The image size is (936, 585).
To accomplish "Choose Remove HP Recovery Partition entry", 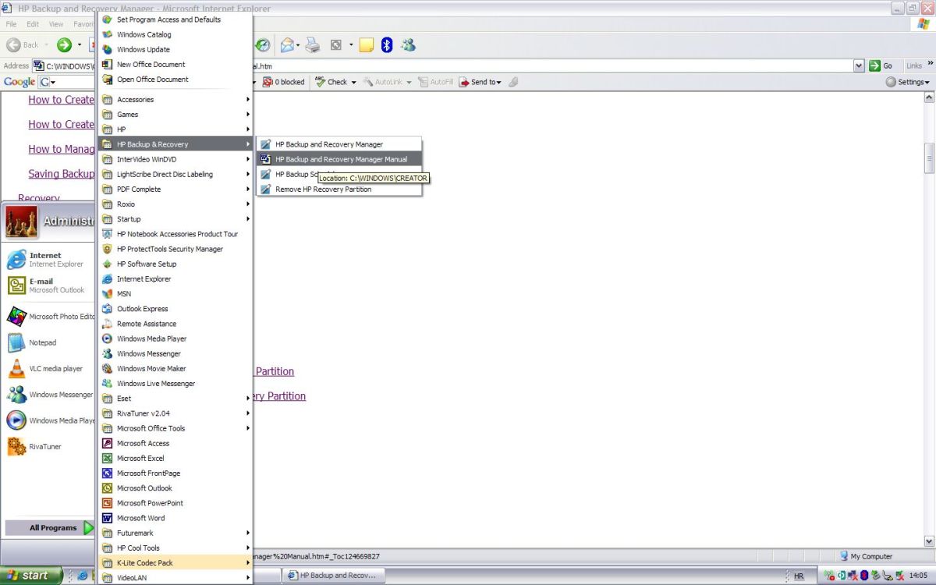I will click(323, 190).
